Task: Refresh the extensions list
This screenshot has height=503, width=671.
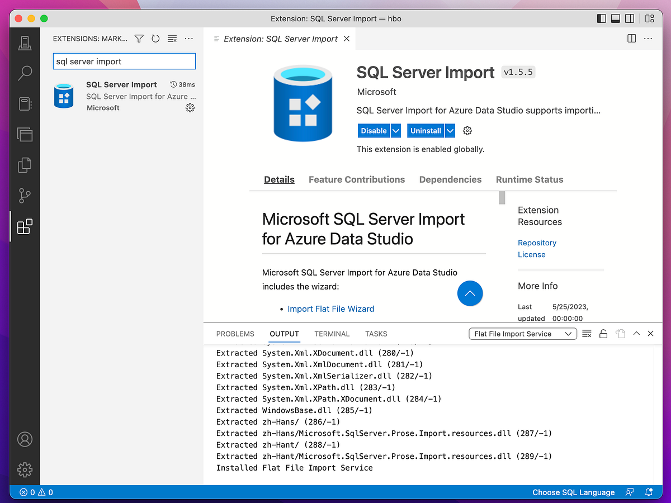Action: click(155, 39)
